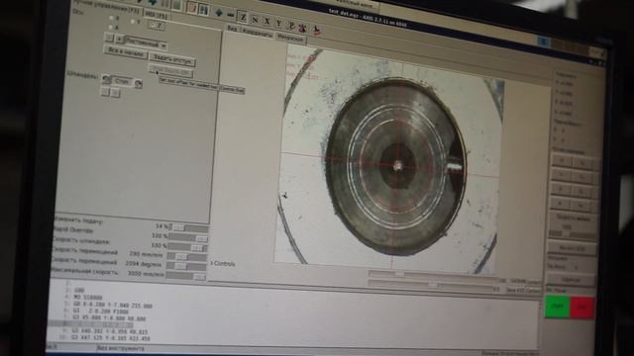This screenshot has width=634, height=356.
Task: Select the Y front view icon
Action: pyautogui.click(x=279, y=24)
